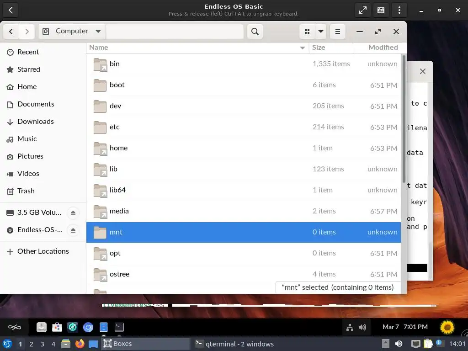Screen dimensions: 468x351
Task: Click Endless volume speaker icon
Action: coord(362,327)
